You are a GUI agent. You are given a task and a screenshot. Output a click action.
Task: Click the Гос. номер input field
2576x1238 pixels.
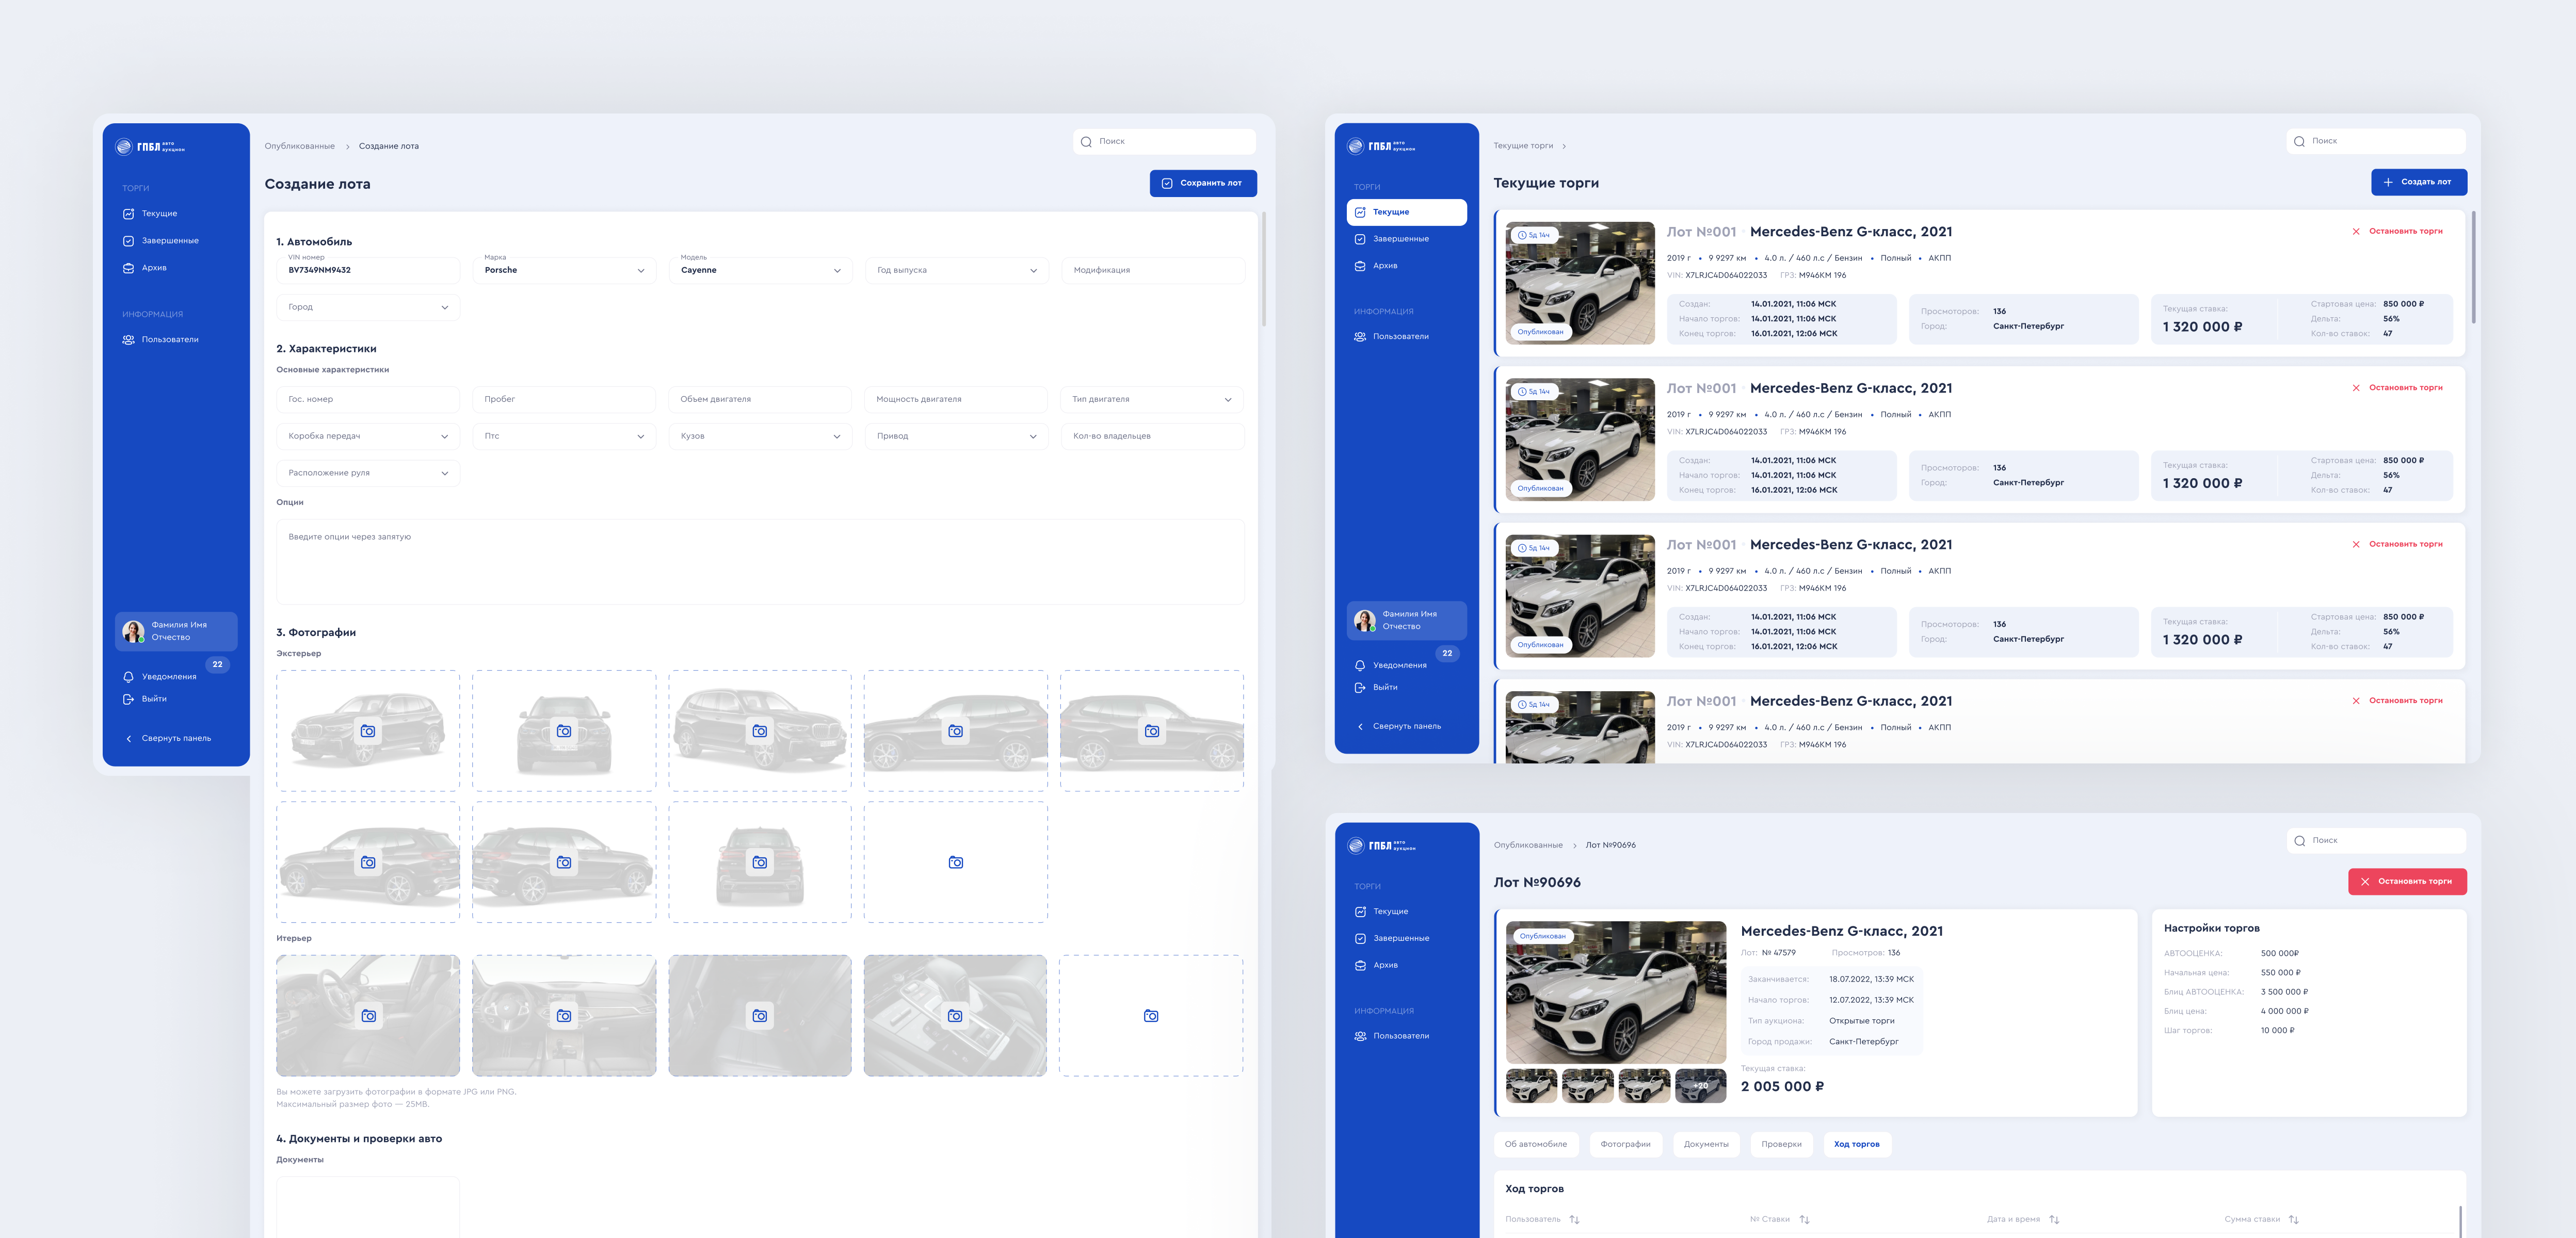(368, 399)
